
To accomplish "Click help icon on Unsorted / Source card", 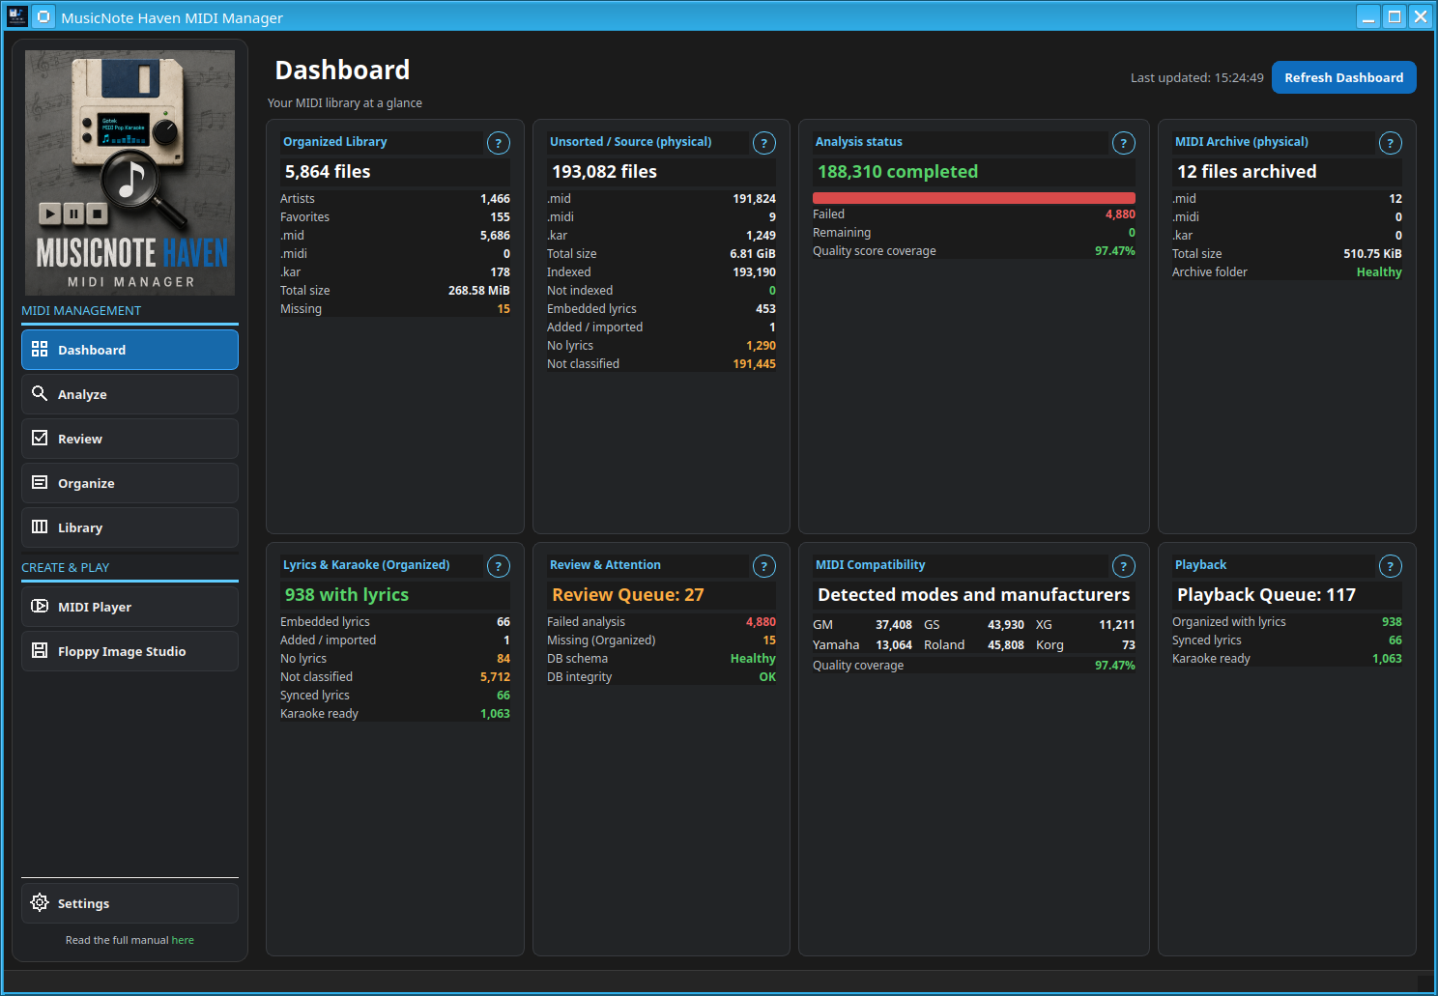I will 763,143.
